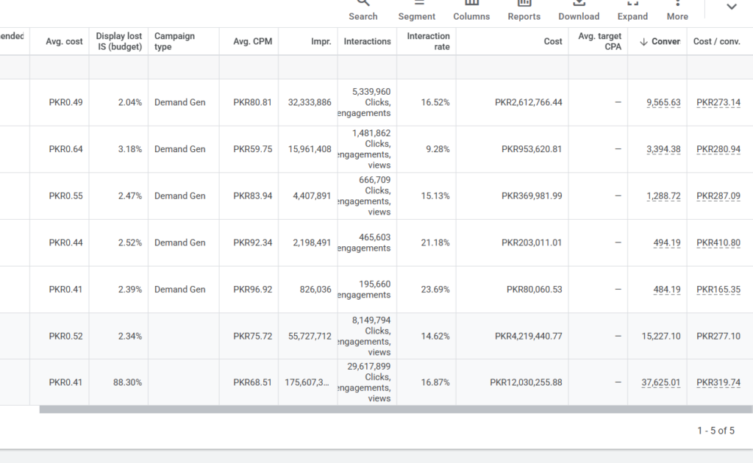Image resolution: width=753 pixels, height=463 pixels.
Task: Download the table data
Action: 579,10
